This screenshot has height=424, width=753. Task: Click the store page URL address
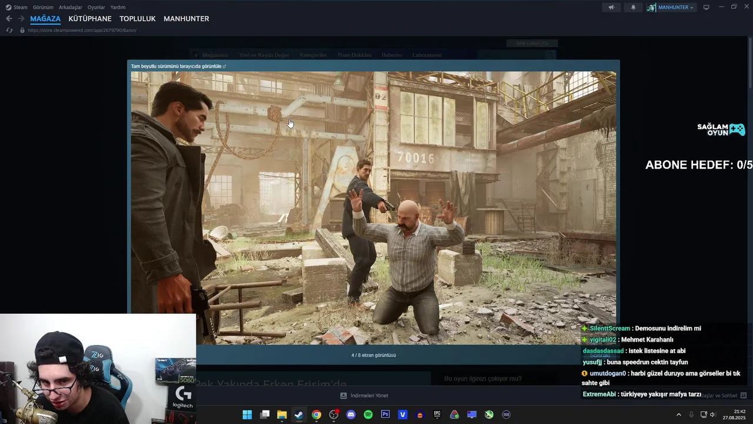pos(82,30)
